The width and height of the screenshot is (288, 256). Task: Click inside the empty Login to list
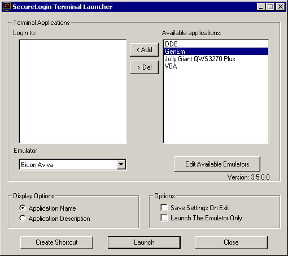pyautogui.click(x=73, y=91)
